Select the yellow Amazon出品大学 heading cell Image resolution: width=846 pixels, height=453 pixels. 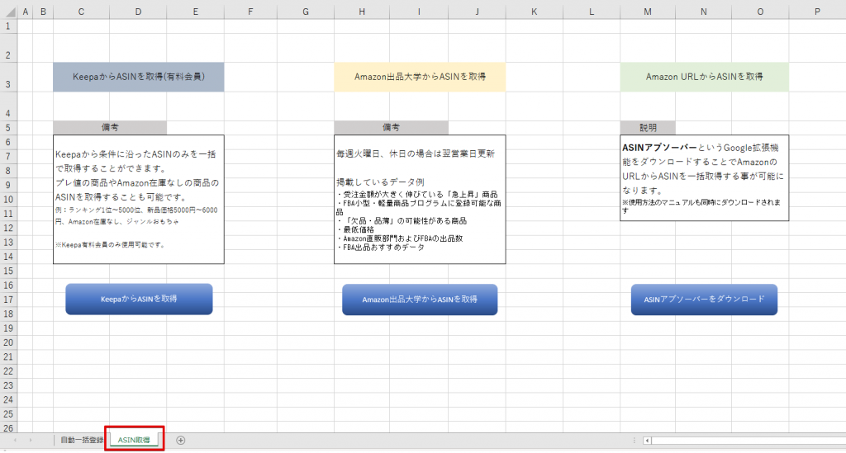420,77
